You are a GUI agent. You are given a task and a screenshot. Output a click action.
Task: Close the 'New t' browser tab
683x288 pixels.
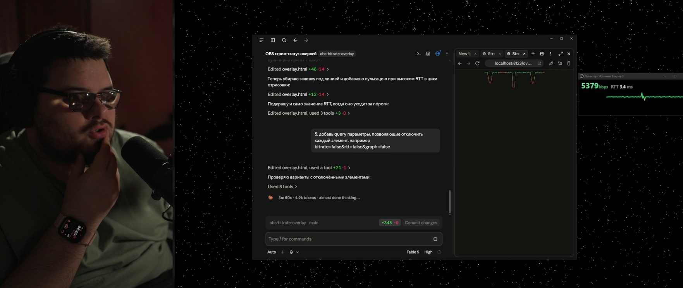tap(475, 54)
